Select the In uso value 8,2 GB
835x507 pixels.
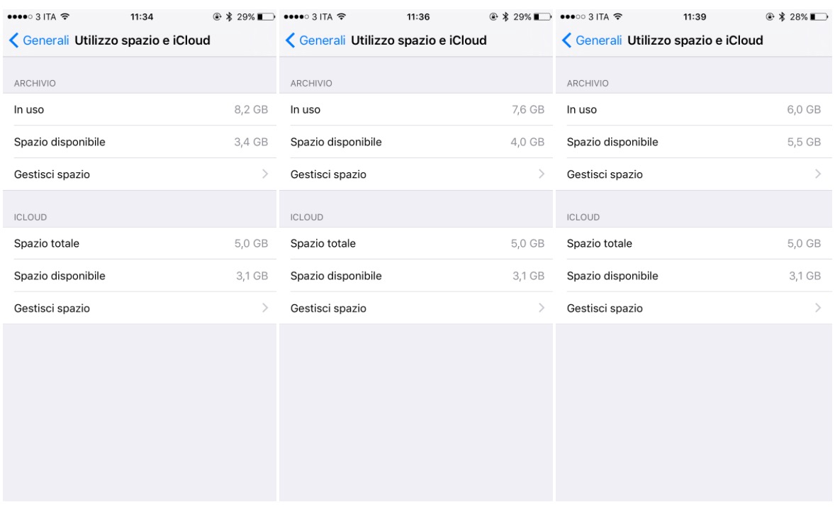(251, 110)
